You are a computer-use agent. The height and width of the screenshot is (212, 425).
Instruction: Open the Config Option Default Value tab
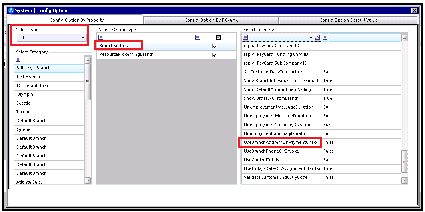pos(348,20)
